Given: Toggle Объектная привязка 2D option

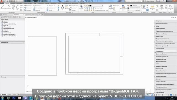Looking at the screenshot, I should pyautogui.click(x=162, y=46).
